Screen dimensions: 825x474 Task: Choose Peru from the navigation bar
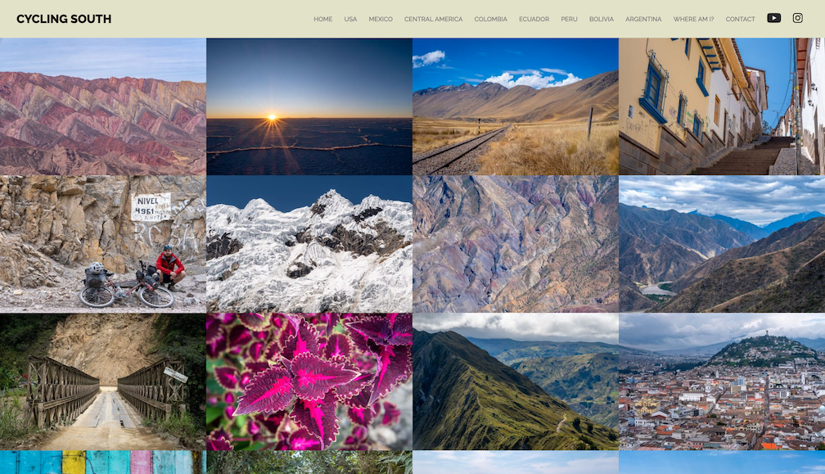(x=569, y=19)
